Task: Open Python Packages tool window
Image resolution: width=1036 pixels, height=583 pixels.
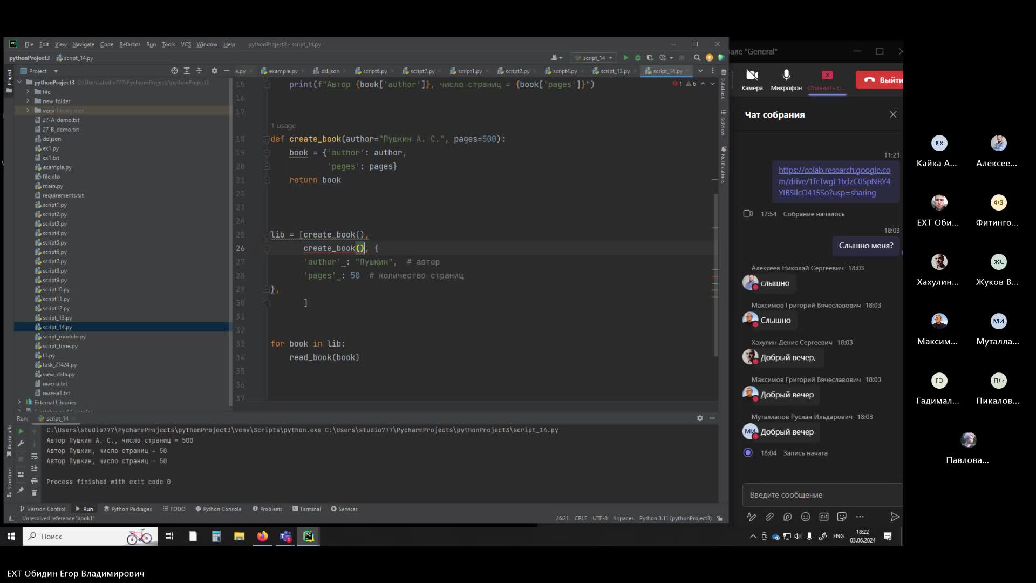Action: pyautogui.click(x=128, y=509)
